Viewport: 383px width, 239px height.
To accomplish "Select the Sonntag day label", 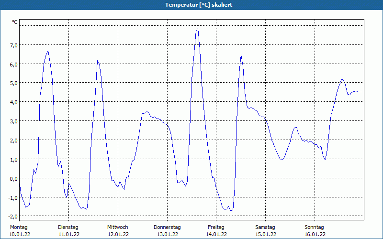I will click(x=315, y=227).
